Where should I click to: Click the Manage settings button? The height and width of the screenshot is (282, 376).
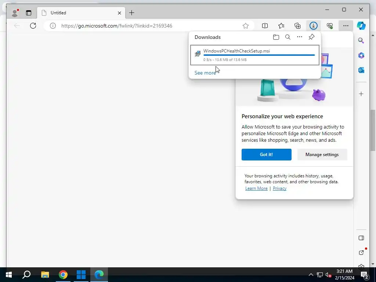click(x=322, y=155)
